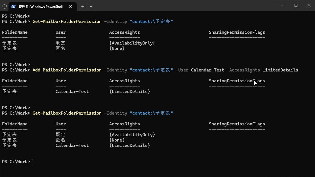Click the Add-MailboxFolderPermission command text
Viewport: 315px width, 177px height.
tap(67, 70)
